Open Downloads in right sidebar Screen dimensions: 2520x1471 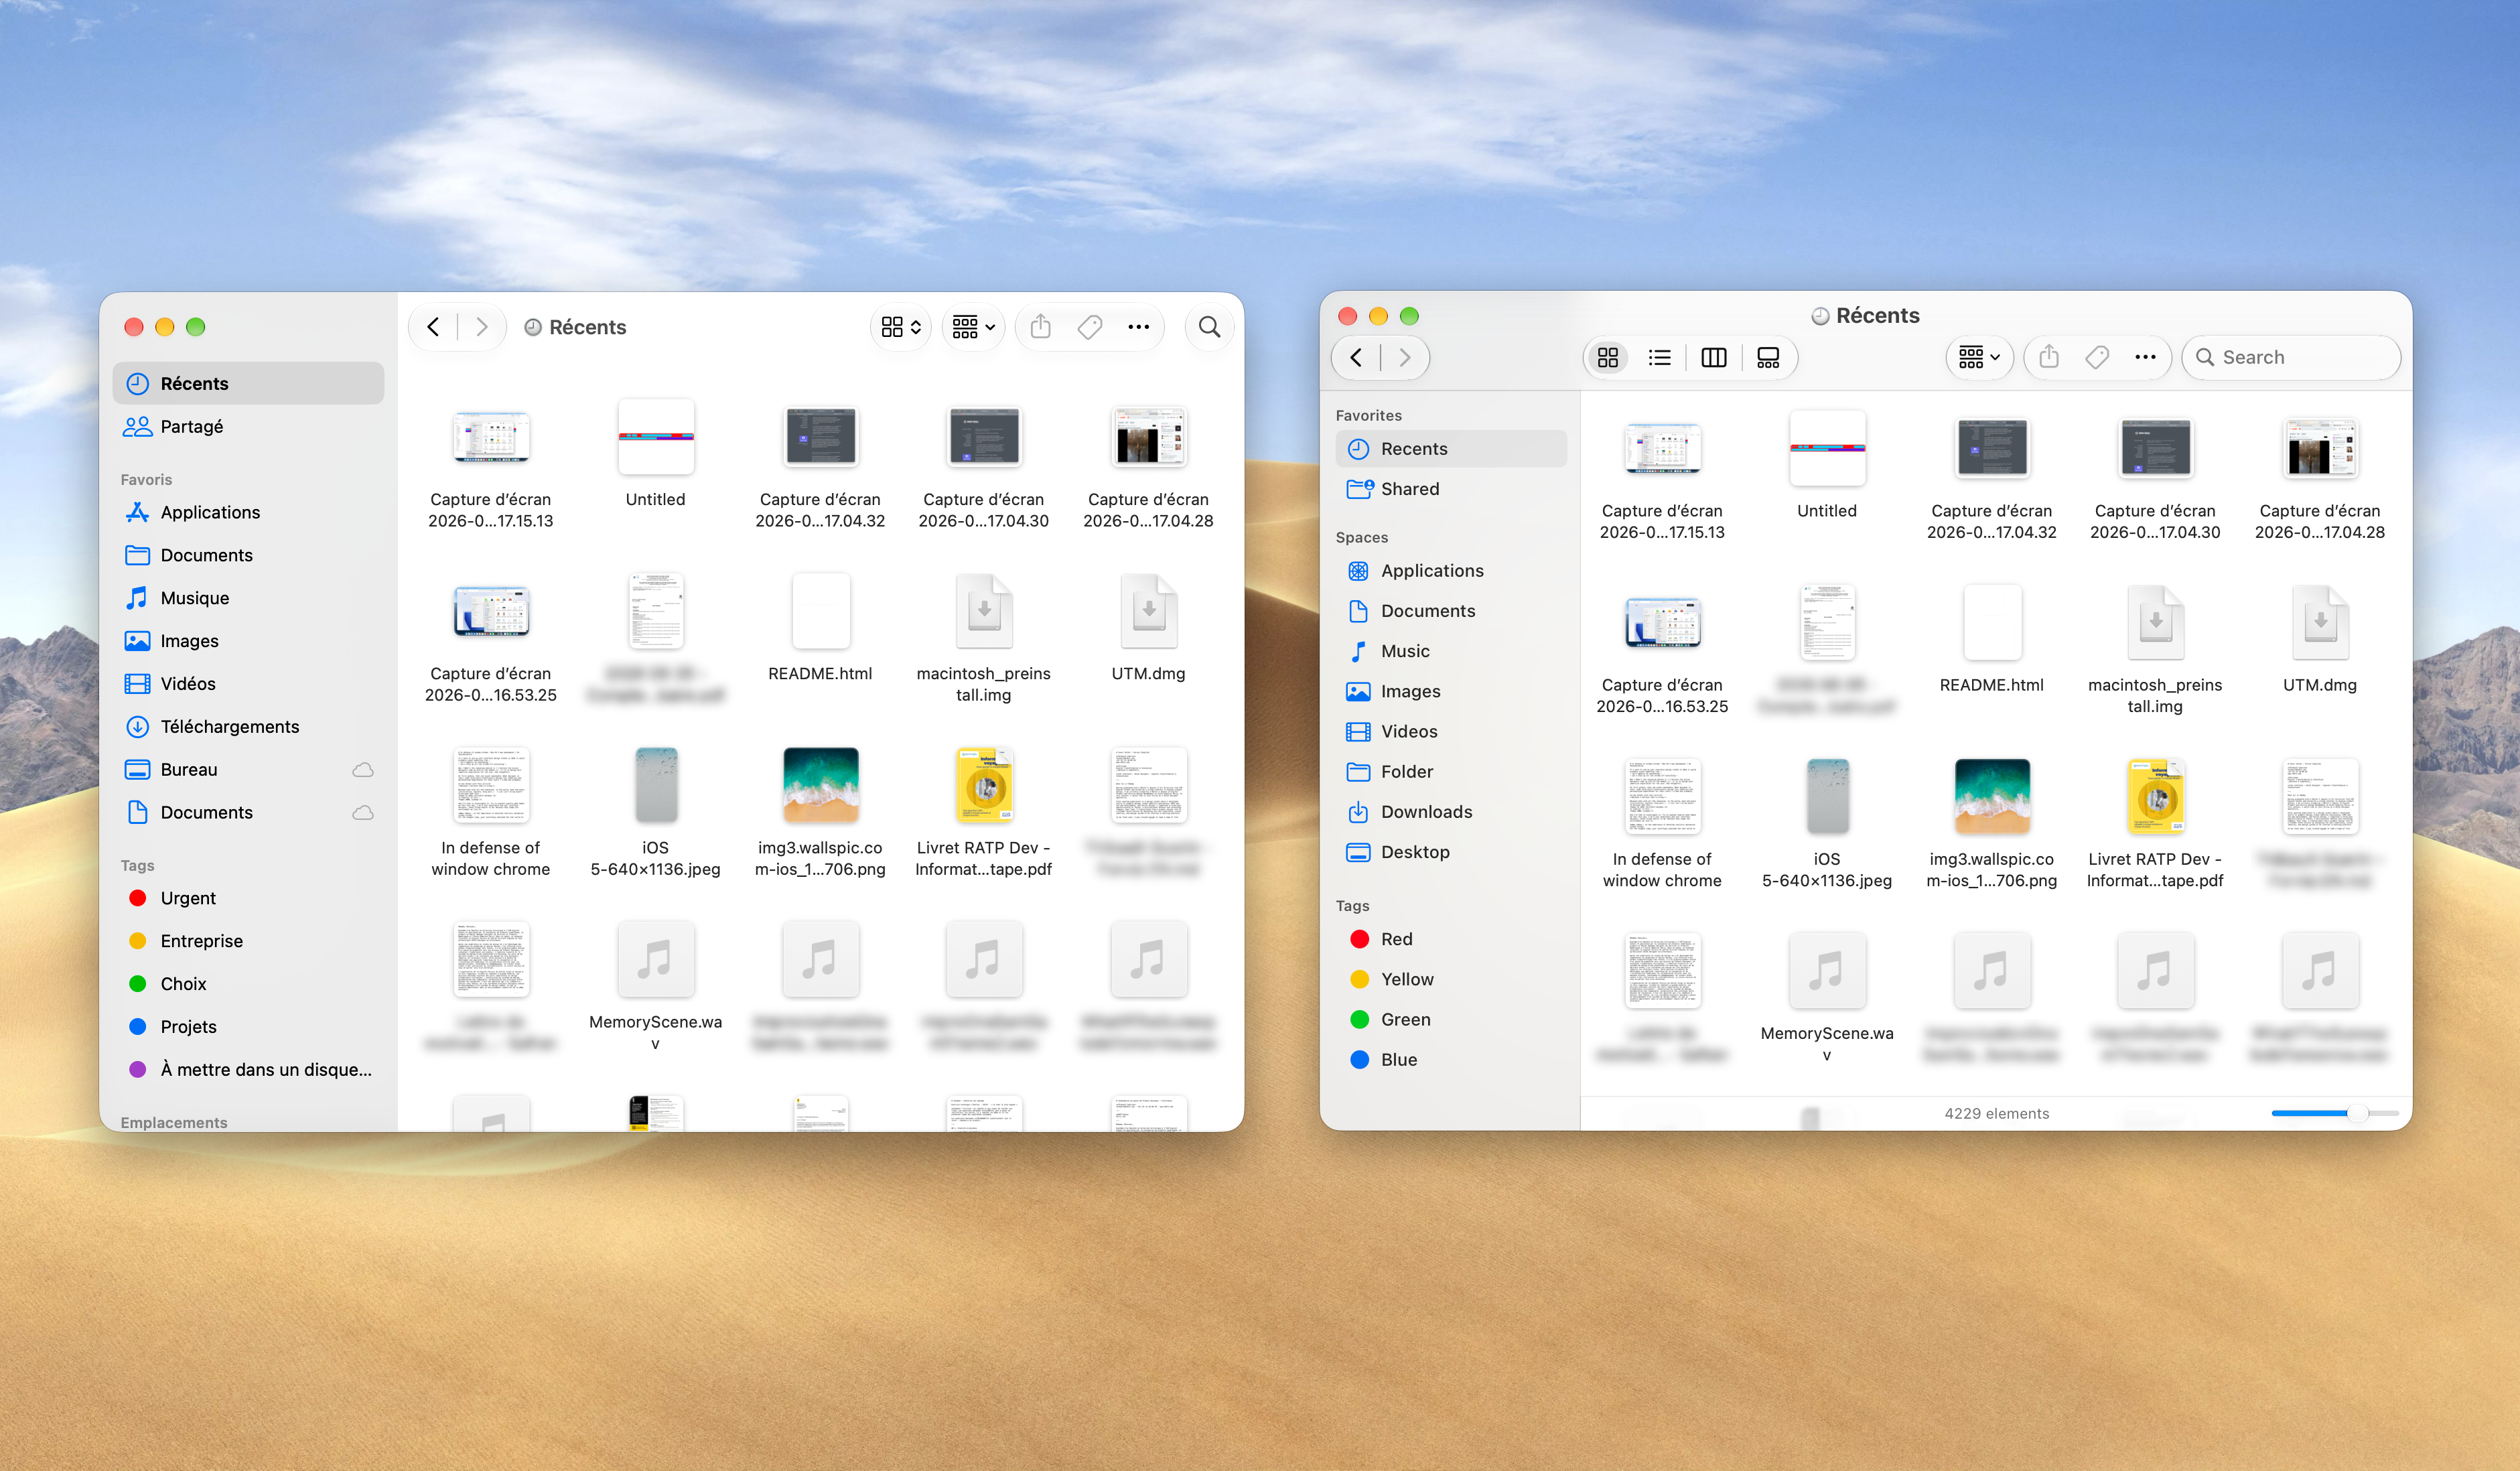[x=1451, y=812]
